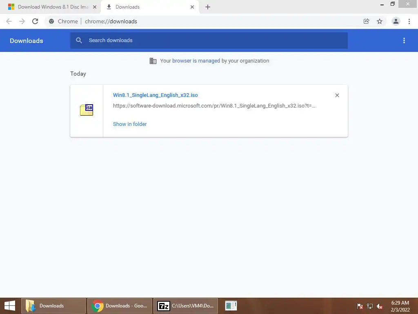Click the software-download.microsoft.com source URL
Viewport: 418px width, 314px height.
(x=214, y=106)
